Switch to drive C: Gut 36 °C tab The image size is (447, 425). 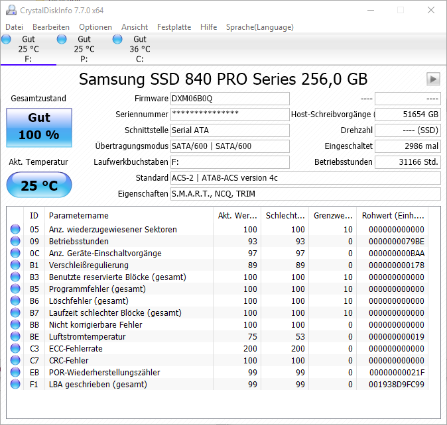[x=140, y=49]
